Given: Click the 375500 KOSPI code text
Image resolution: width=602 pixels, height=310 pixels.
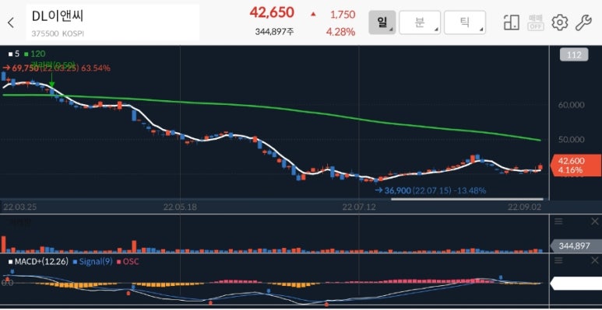Looking at the screenshot, I should [x=58, y=33].
